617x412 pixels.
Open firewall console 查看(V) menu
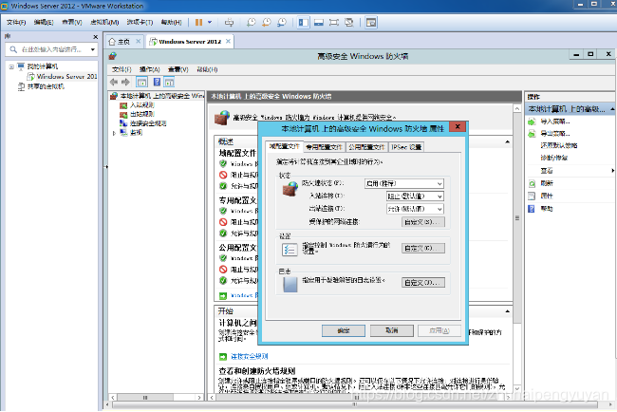178,69
